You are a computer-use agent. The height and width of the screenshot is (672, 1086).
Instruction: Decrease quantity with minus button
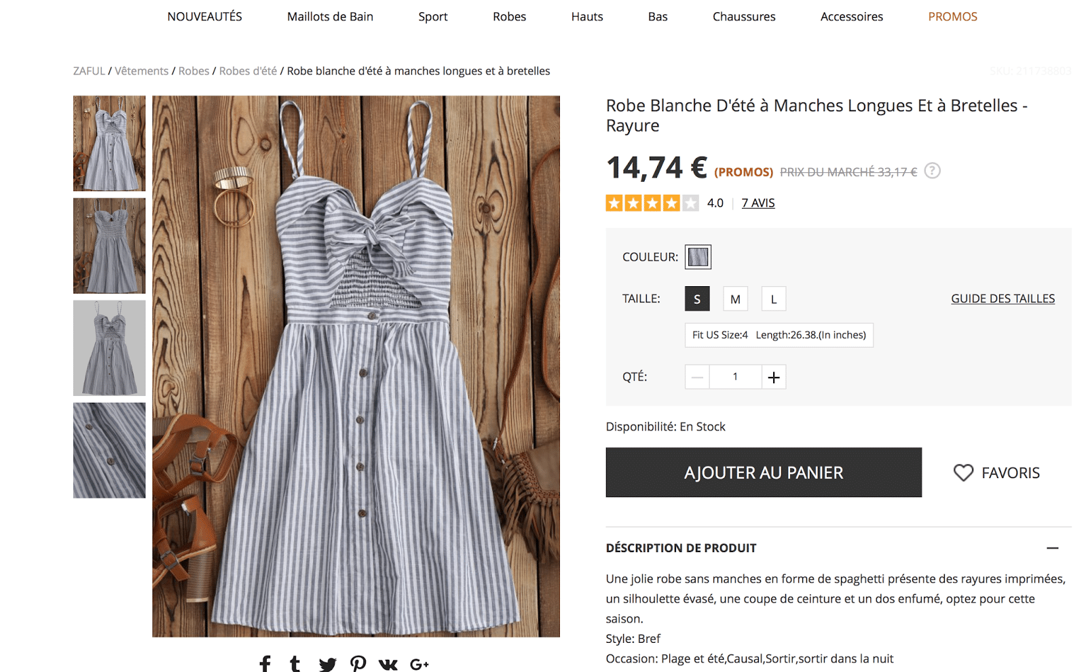pos(697,377)
